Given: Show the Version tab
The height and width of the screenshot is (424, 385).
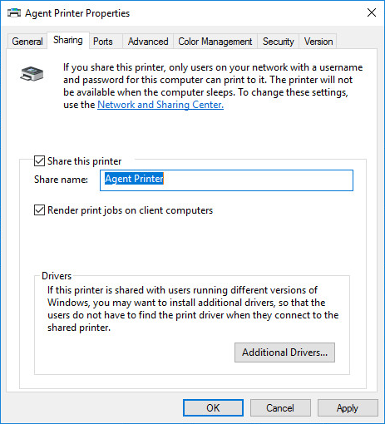Looking at the screenshot, I should (318, 42).
